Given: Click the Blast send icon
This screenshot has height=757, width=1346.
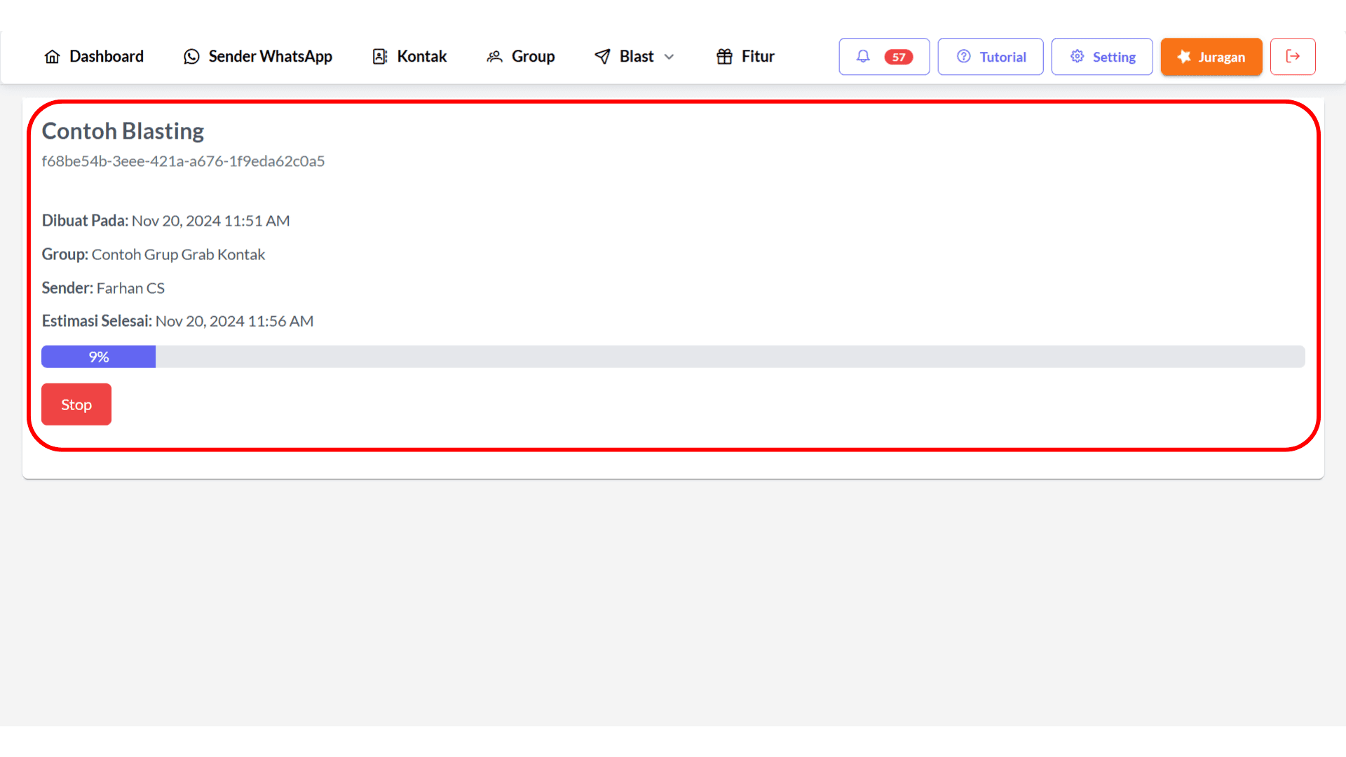Looking at the screenshot, I should click(x=601, y=56).
